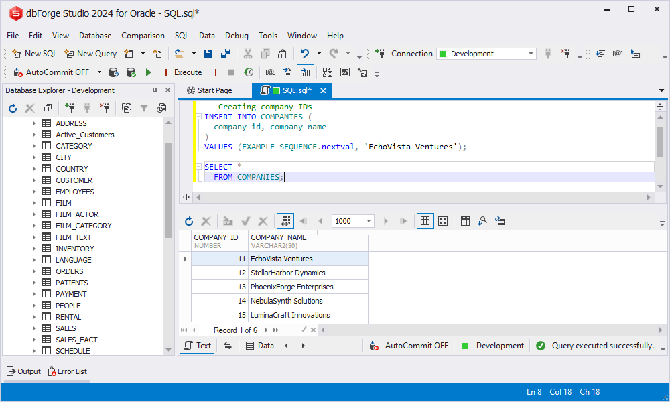Toggle auto-fit columns in result grid
This screenshot has height=402, width=670.
(x=285, y=221)
